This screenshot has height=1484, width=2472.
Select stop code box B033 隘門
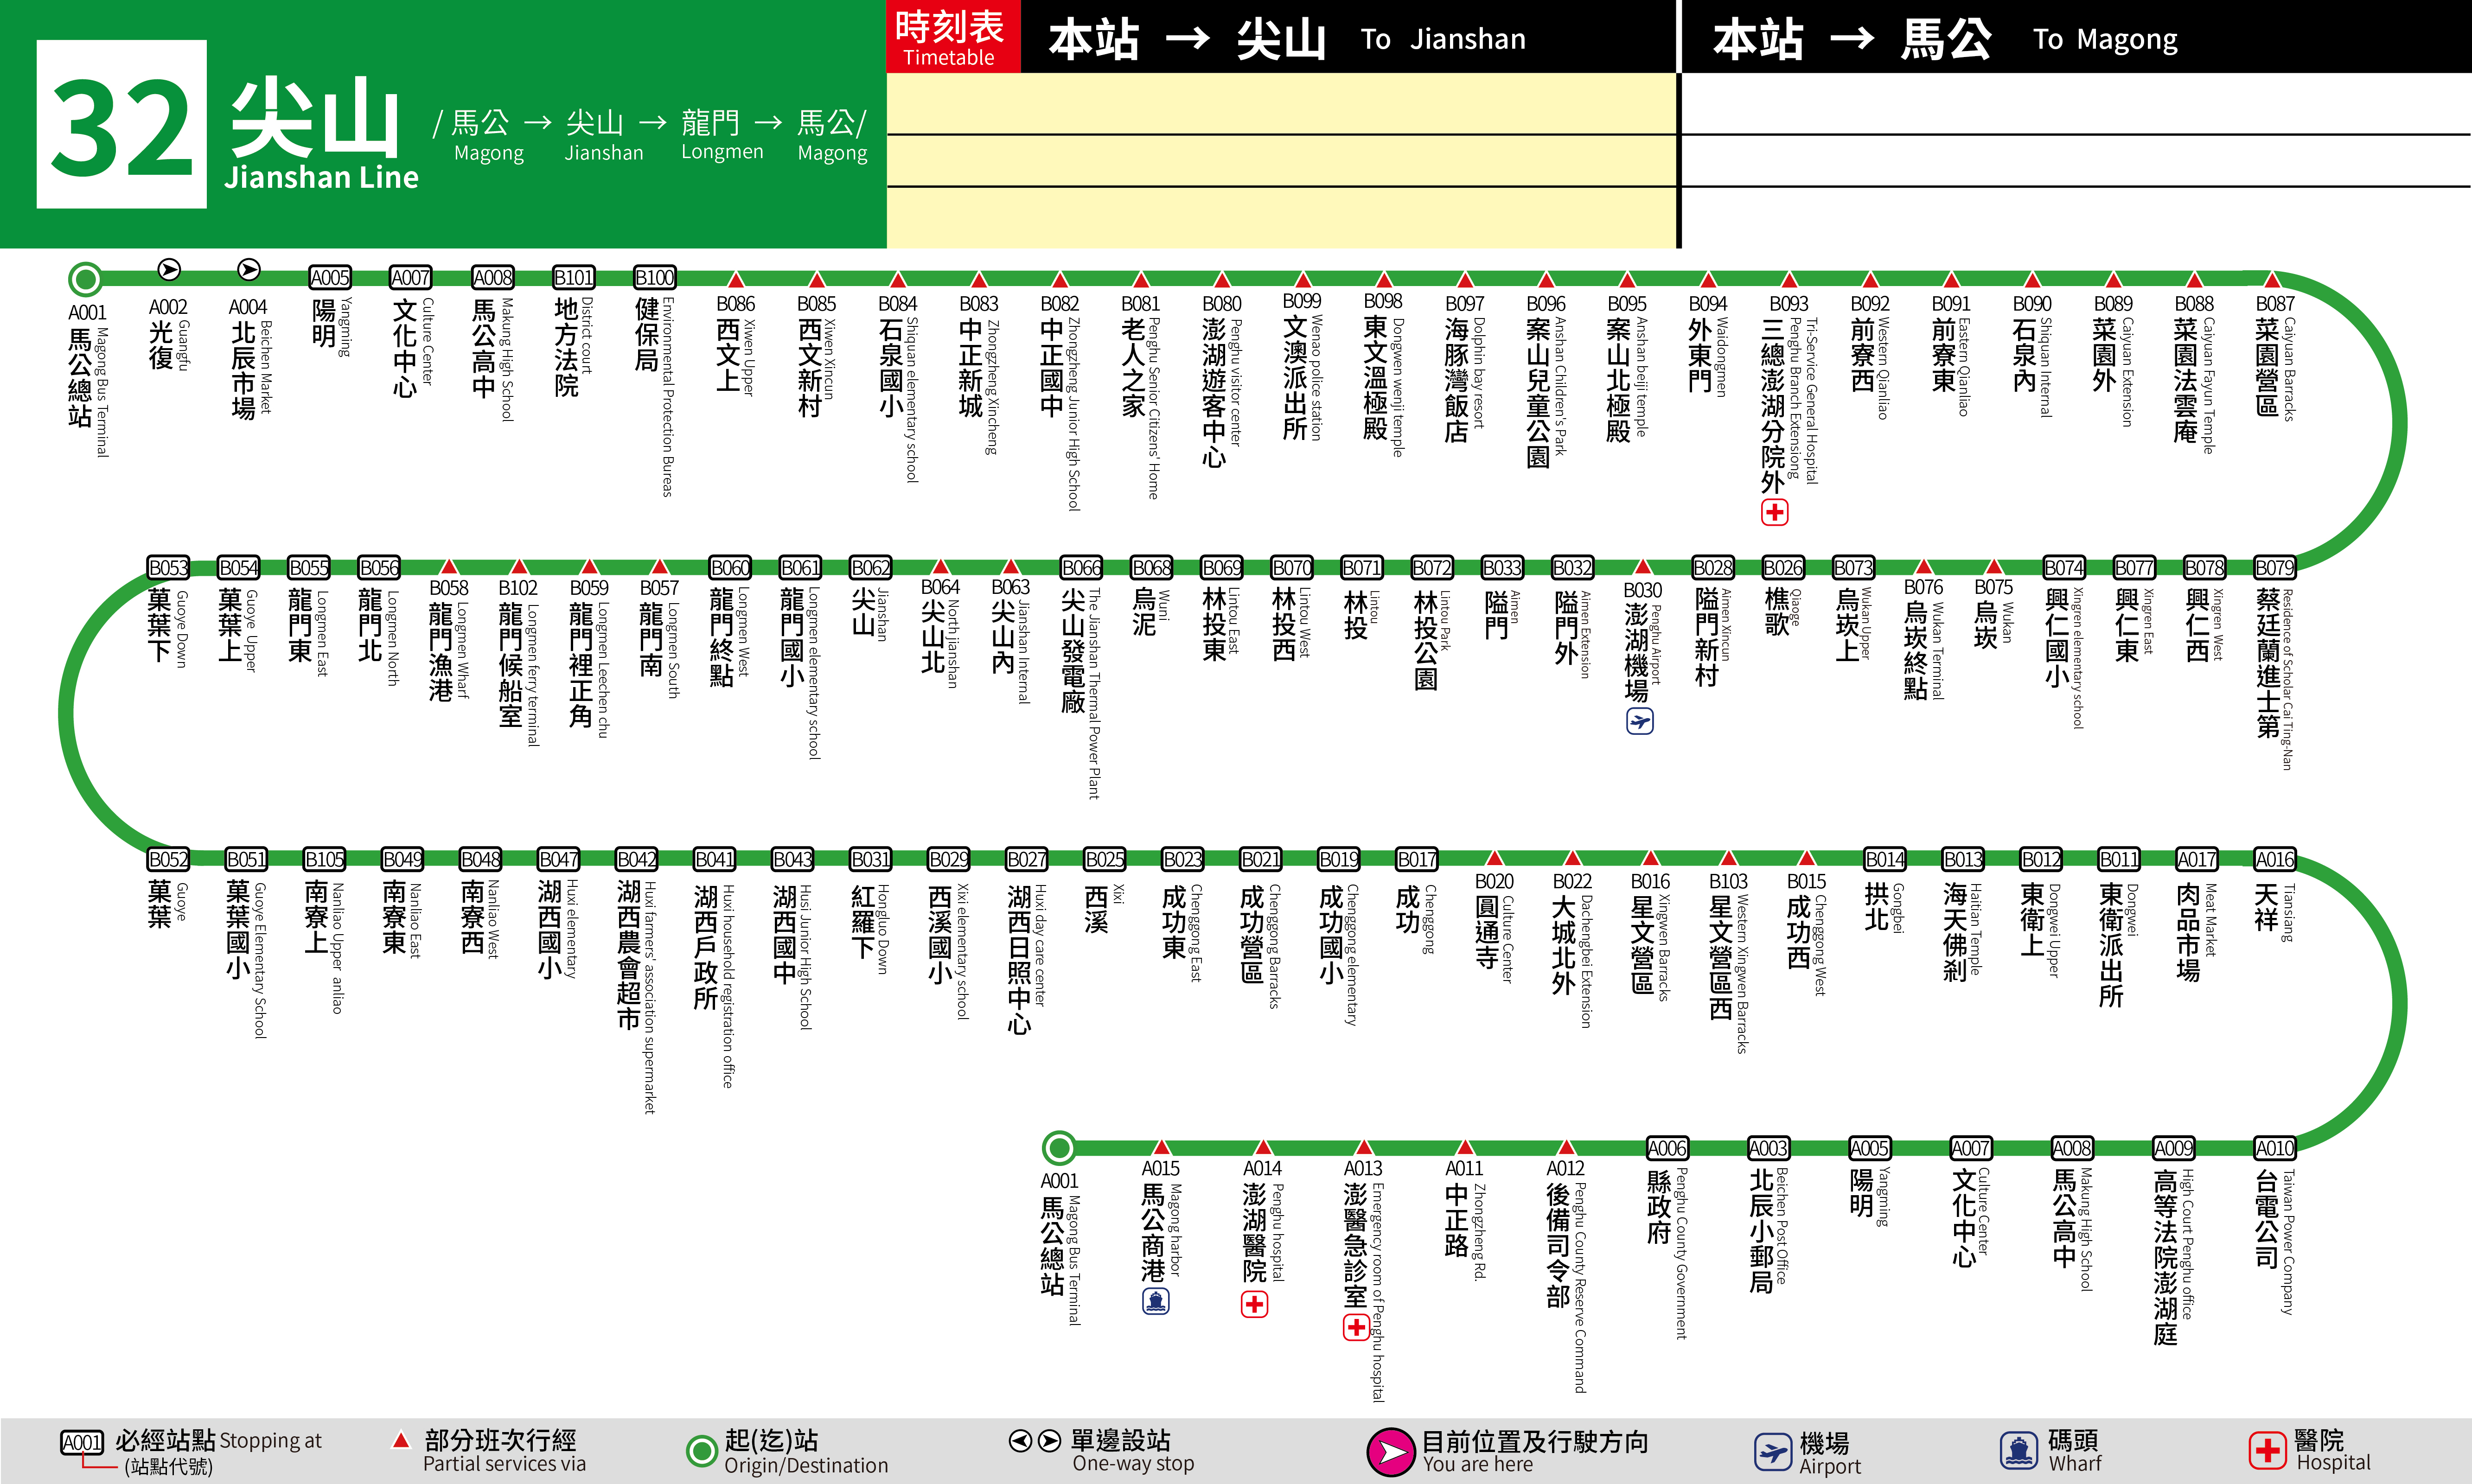[1502, 568]
